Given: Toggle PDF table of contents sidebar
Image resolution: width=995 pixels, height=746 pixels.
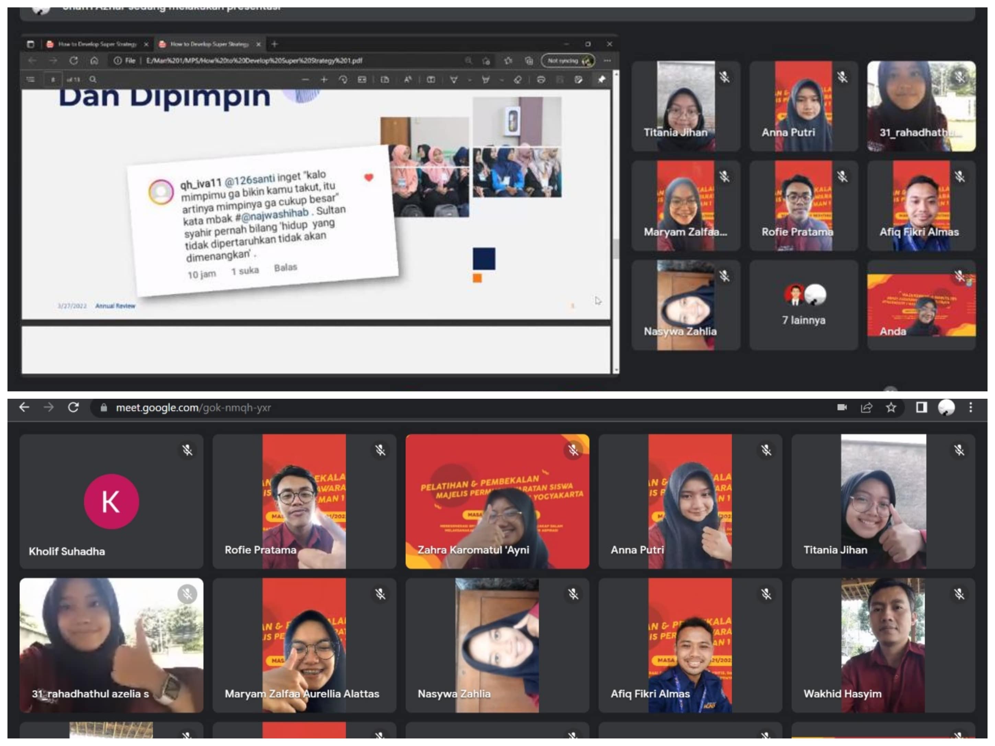Looking at the screenshot, I should [31, 79].
